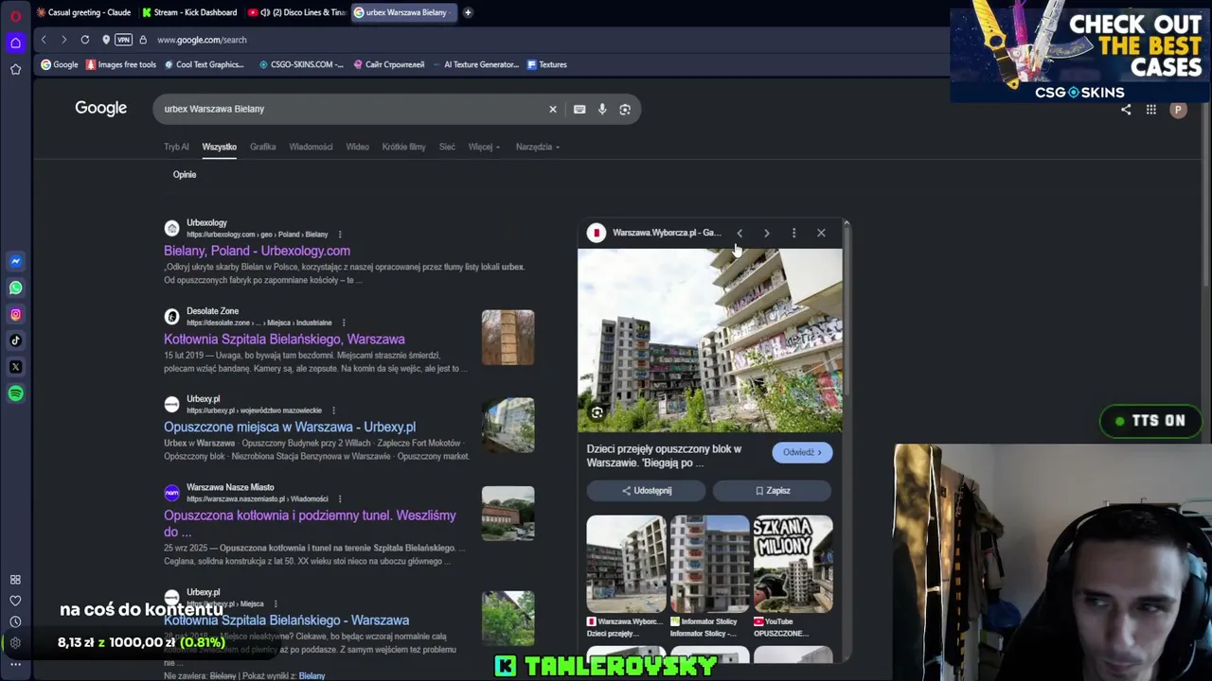Image resolution: width=1212 pixels, height=681 pixels.
Task: Clear the Google search box
Action: [553, 109]
